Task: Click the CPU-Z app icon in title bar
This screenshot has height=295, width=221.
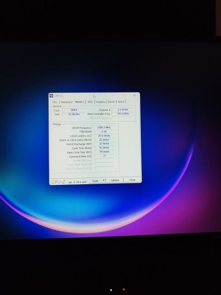Action: tap(51, 96)
